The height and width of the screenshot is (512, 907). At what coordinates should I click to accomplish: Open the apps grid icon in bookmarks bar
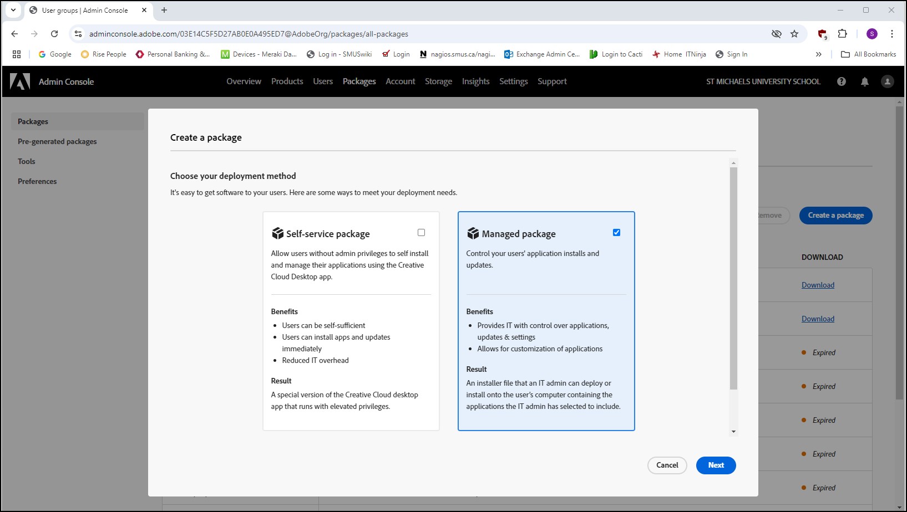17,54
